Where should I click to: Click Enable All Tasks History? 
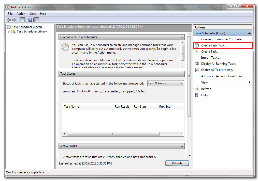pos(217,70)
